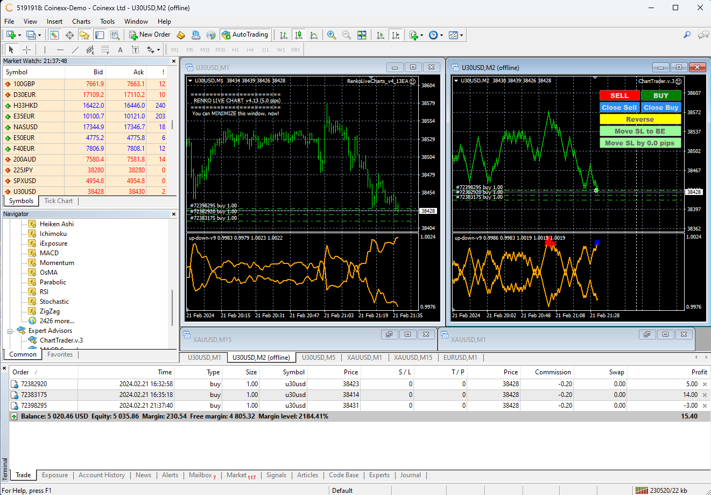Collapse the Expert Advisors tree node
Viewport: 711px width, 495px height.
(10, 331)
